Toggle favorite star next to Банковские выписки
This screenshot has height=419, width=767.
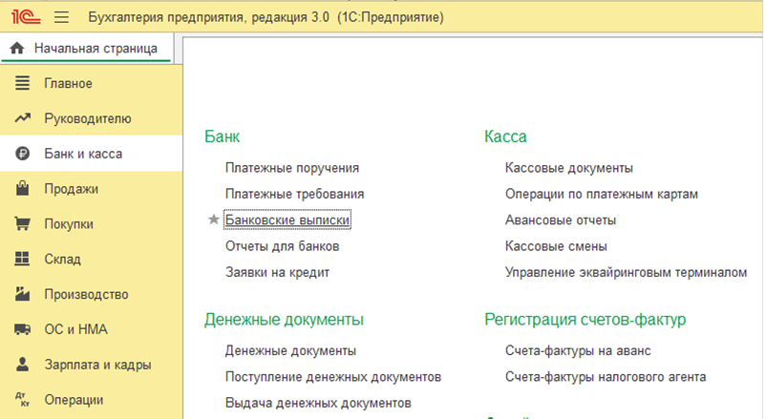coord(214,220)
